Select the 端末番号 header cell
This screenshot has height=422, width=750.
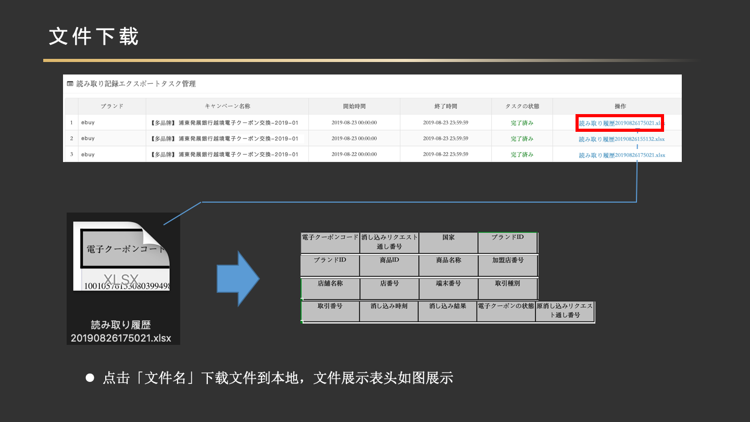point(448,289)
